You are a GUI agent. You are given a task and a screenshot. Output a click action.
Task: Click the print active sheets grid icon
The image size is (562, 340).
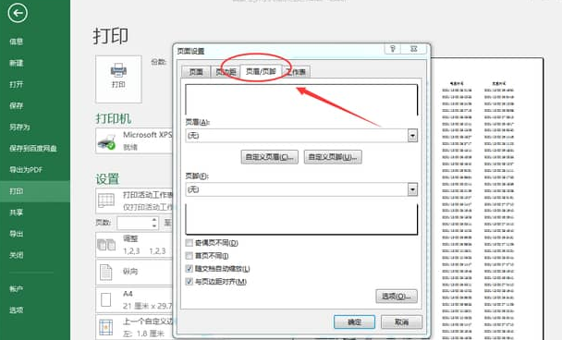click(x=106, y=200)
